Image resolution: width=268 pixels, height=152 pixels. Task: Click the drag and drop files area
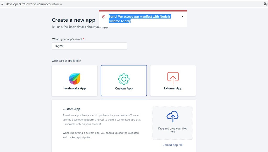172,123
